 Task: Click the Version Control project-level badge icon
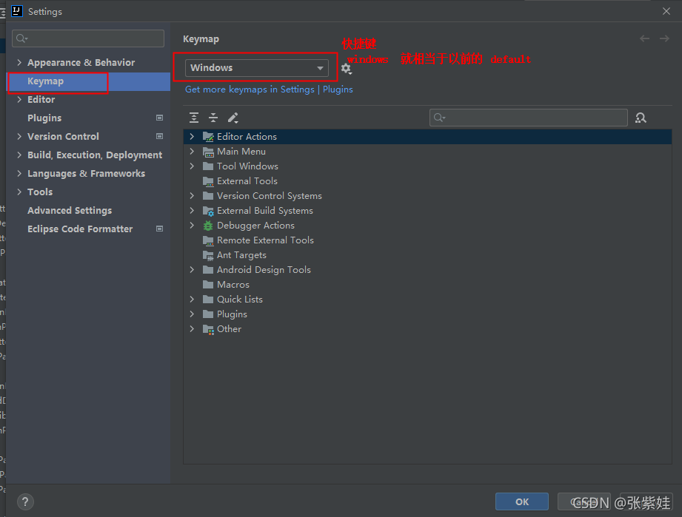pos(160,136)
